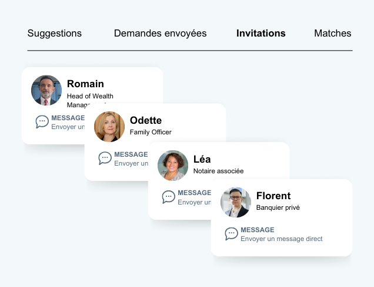Go to the Matches tab
The width and height of the screenshot is (374, 287).
pyautogui.click(x=332, y=33)
